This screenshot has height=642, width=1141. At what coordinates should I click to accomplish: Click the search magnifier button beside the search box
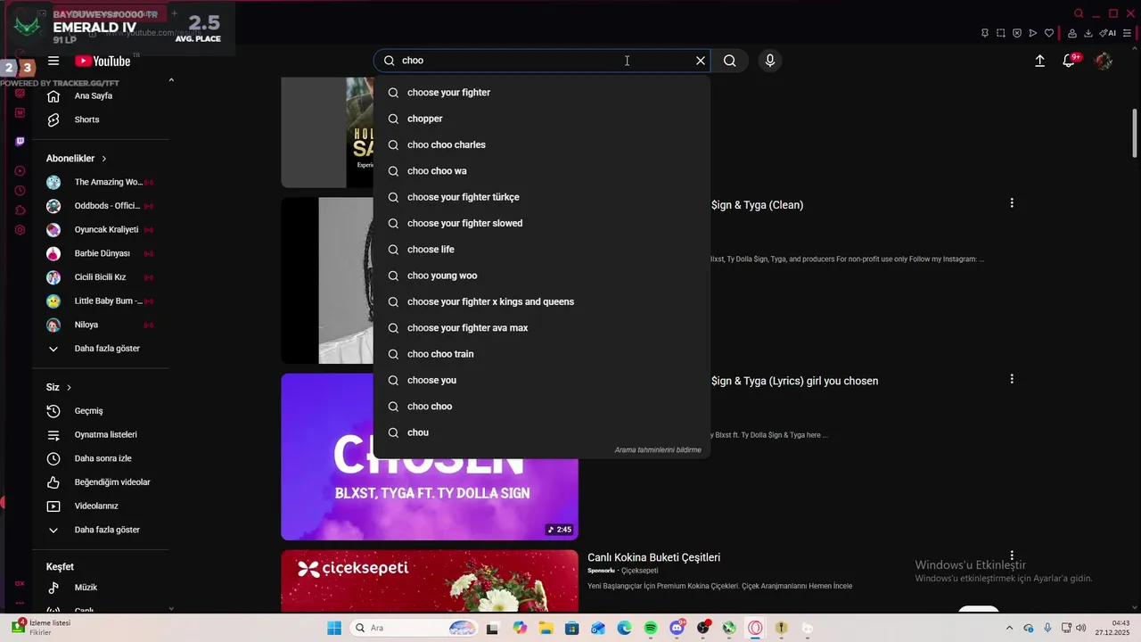point(730,61)
